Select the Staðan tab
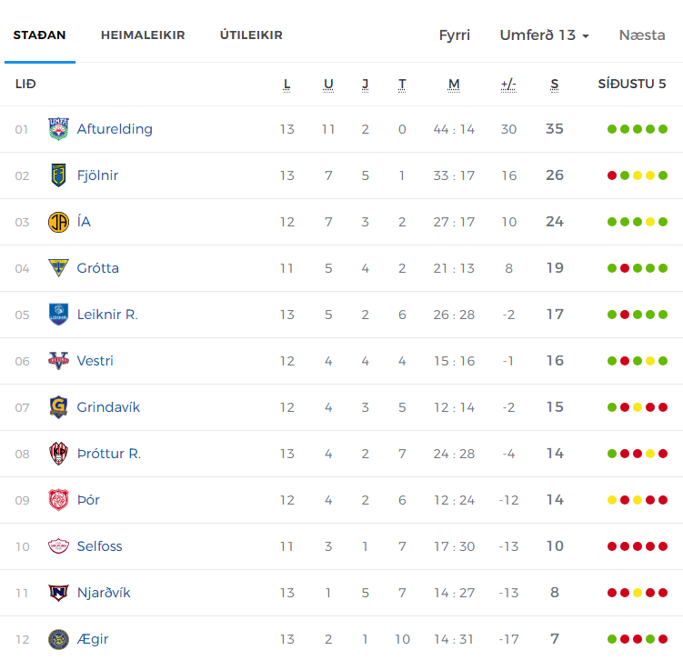 [39, 35]
